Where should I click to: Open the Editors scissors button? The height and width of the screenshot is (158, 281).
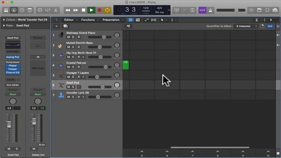tap(56, 10)
